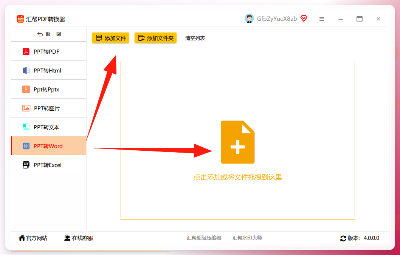Click the text document icon beside PPT转文本
Image resolution: width=400 pixels, height=255 pixels.
26,127
